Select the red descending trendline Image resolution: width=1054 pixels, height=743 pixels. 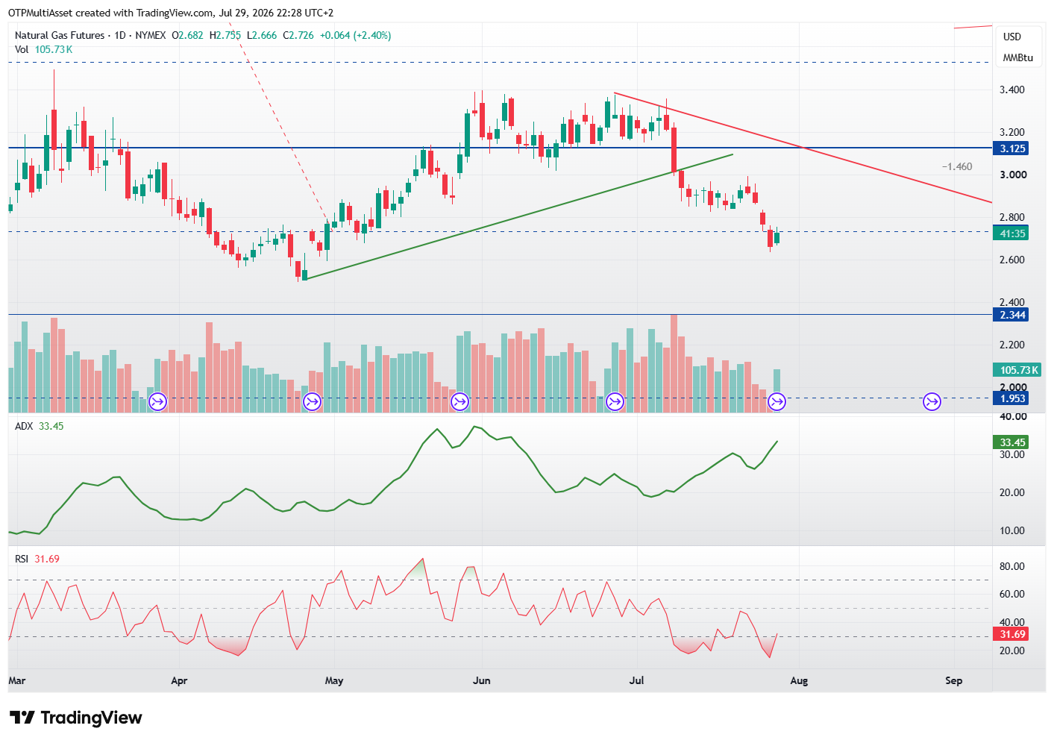[x=803, y=148]
